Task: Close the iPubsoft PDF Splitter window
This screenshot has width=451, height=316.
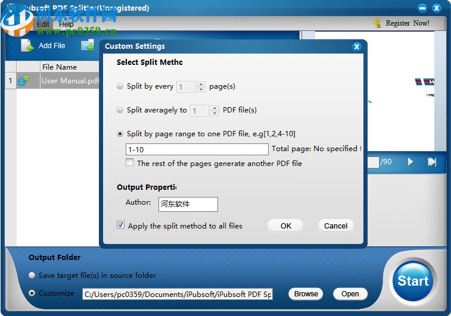Action: pos(436,8)
